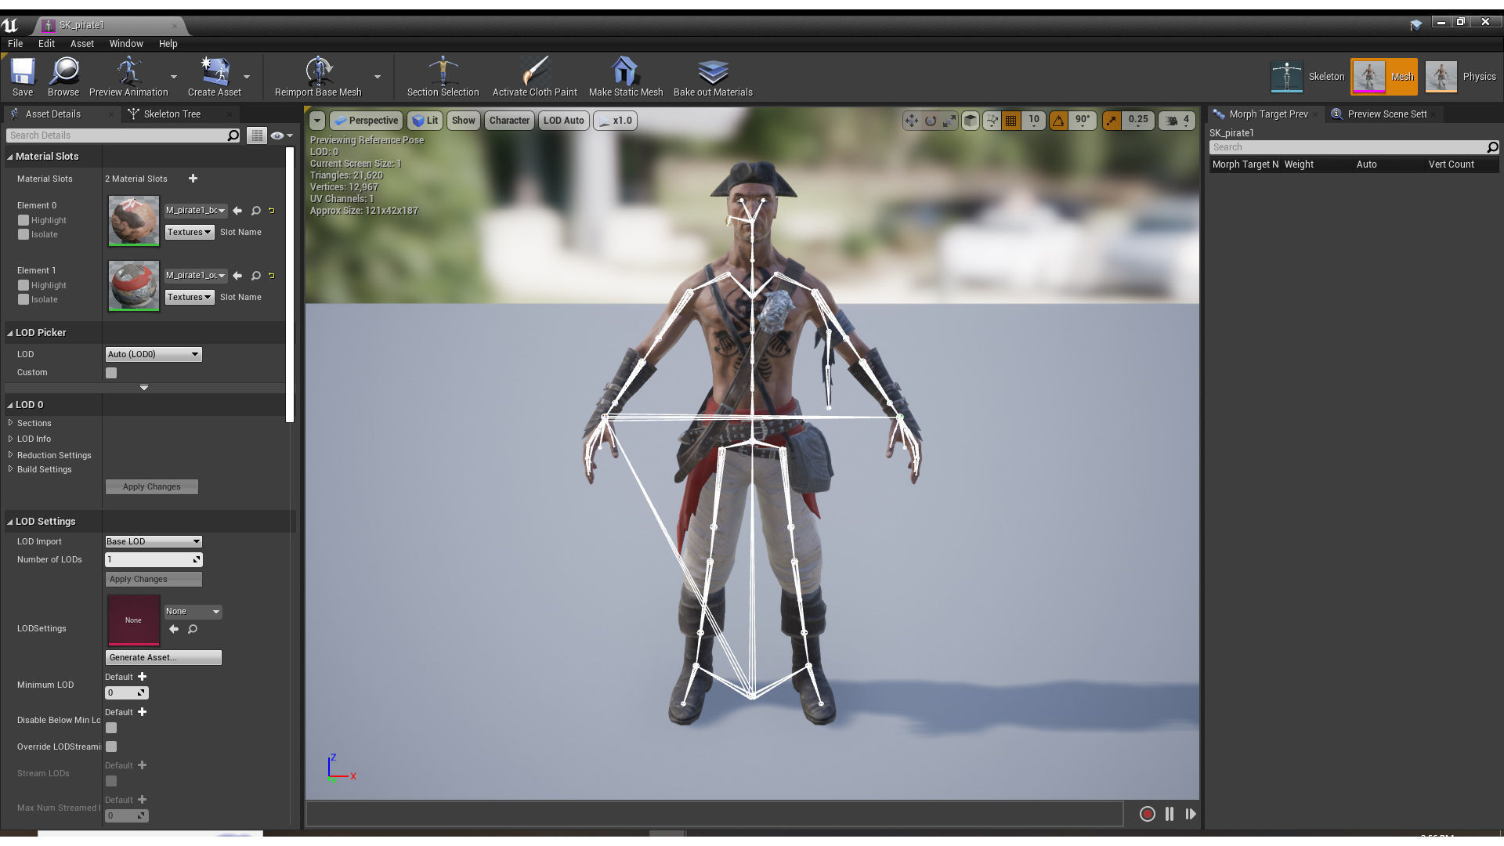Select the rotate gizmo in viewport toolbar
This screenshot has width=1504, height=846.
(x=931, y=121)
